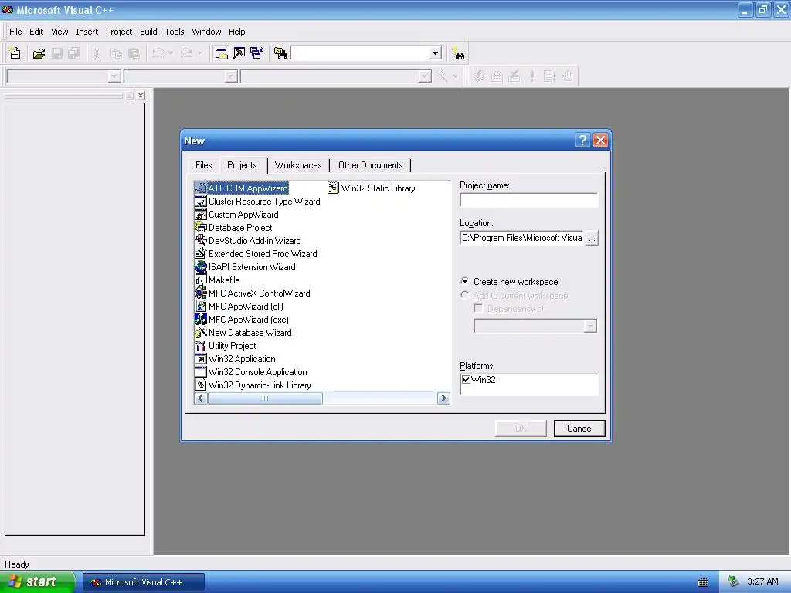The image size is (791, 593).
Task: Click the find combo box text field
Action: pyautogui.click(x=360, y=53)
